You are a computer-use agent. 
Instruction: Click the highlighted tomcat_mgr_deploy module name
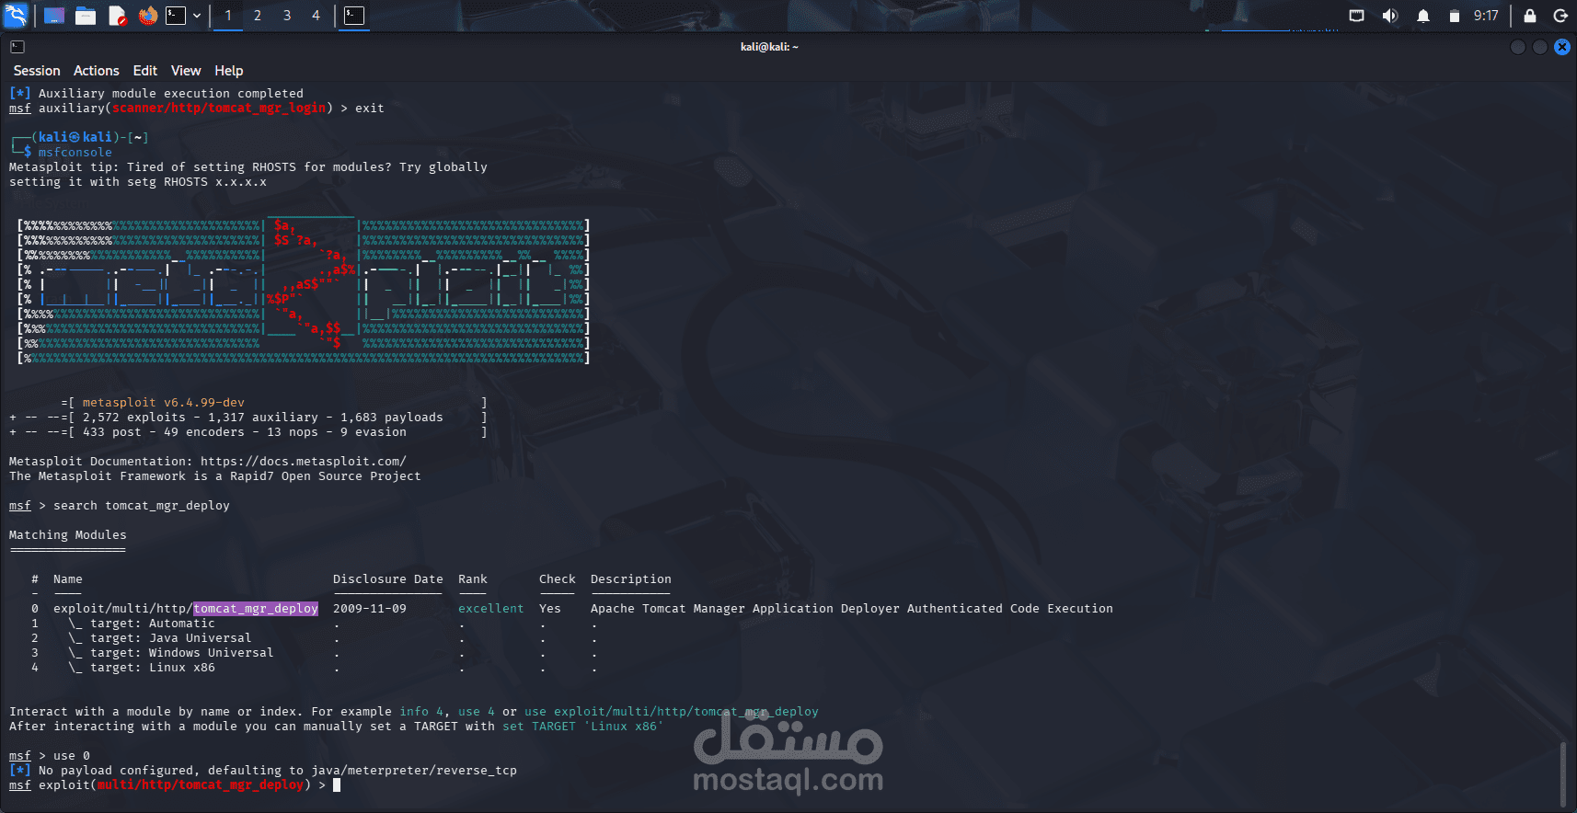pyautogui.click(x=256, y=609)
